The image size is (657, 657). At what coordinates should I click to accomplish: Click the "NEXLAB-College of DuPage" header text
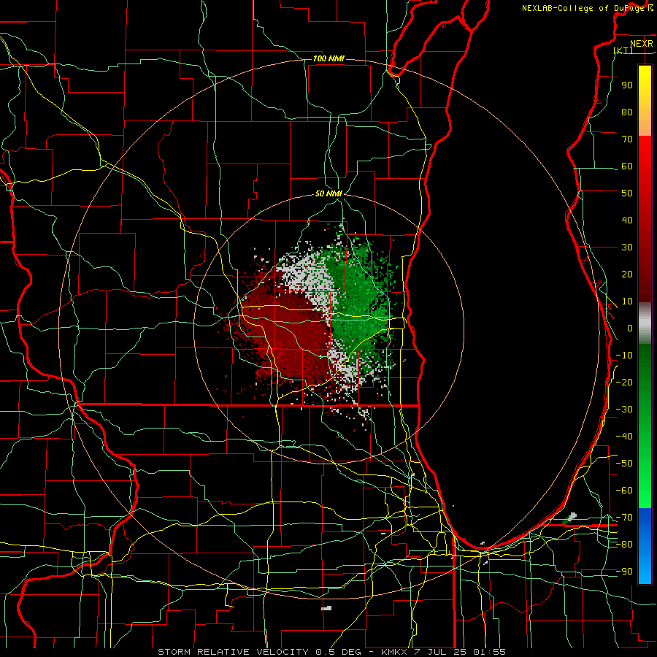[584, 8]
